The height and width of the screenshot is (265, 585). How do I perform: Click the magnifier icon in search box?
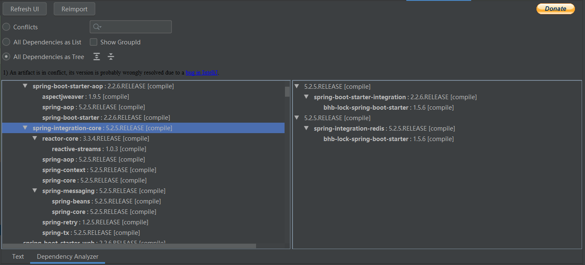[97, 27]
